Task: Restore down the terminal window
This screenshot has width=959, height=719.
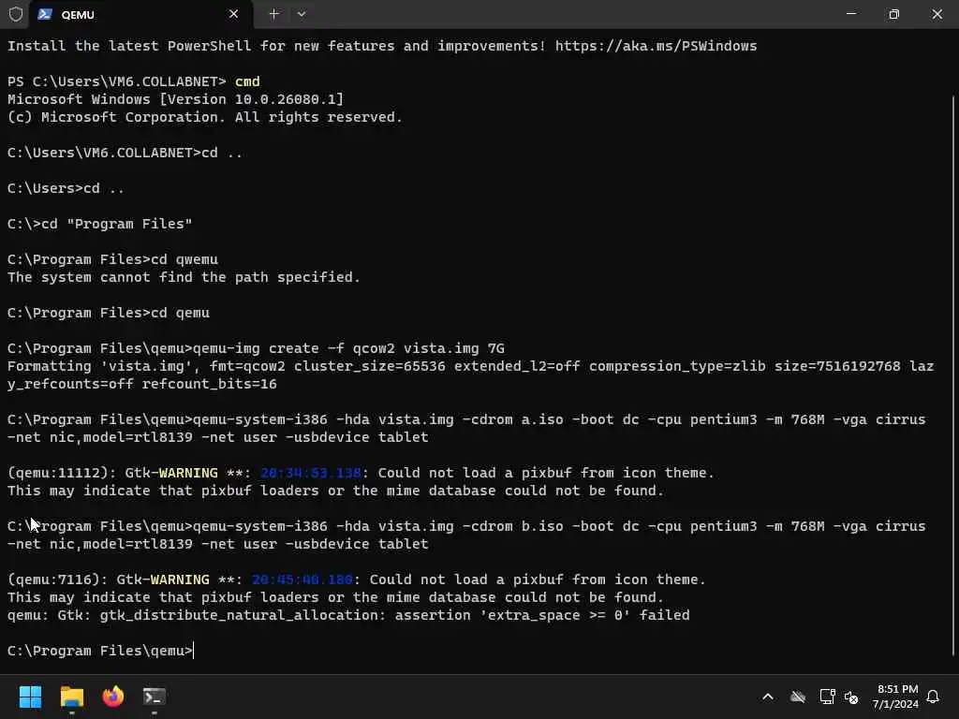Action: pos(894,14)
